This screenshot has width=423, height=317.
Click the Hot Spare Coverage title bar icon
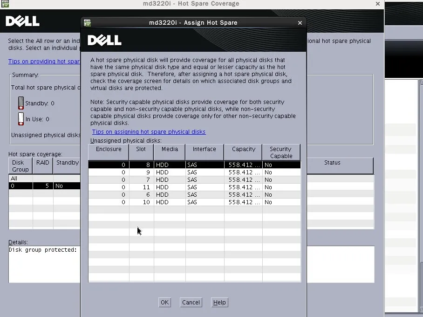point(5,4)
